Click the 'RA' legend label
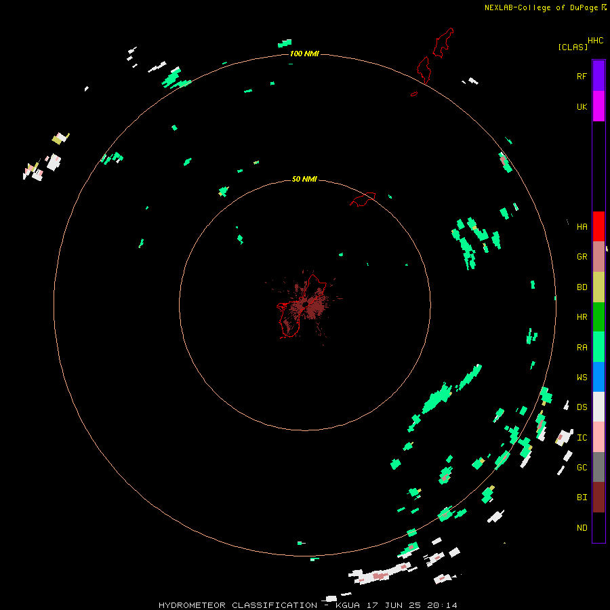610x610 pixels. [x=582, y=348]
